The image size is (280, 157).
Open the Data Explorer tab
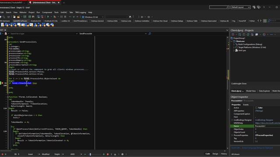264,91
